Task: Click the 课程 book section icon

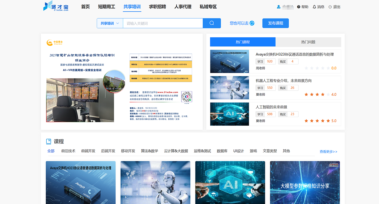Action: tap(49, 141)
